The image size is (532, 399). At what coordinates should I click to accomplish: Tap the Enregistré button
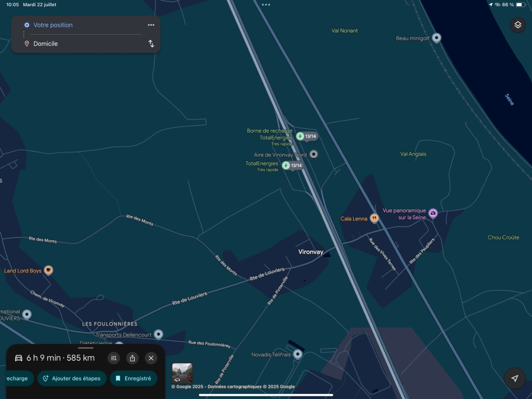(x=133, y=378)
